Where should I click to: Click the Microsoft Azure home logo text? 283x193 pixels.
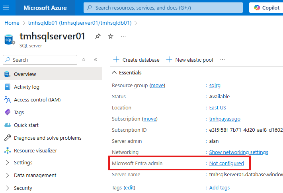(45, 8)
